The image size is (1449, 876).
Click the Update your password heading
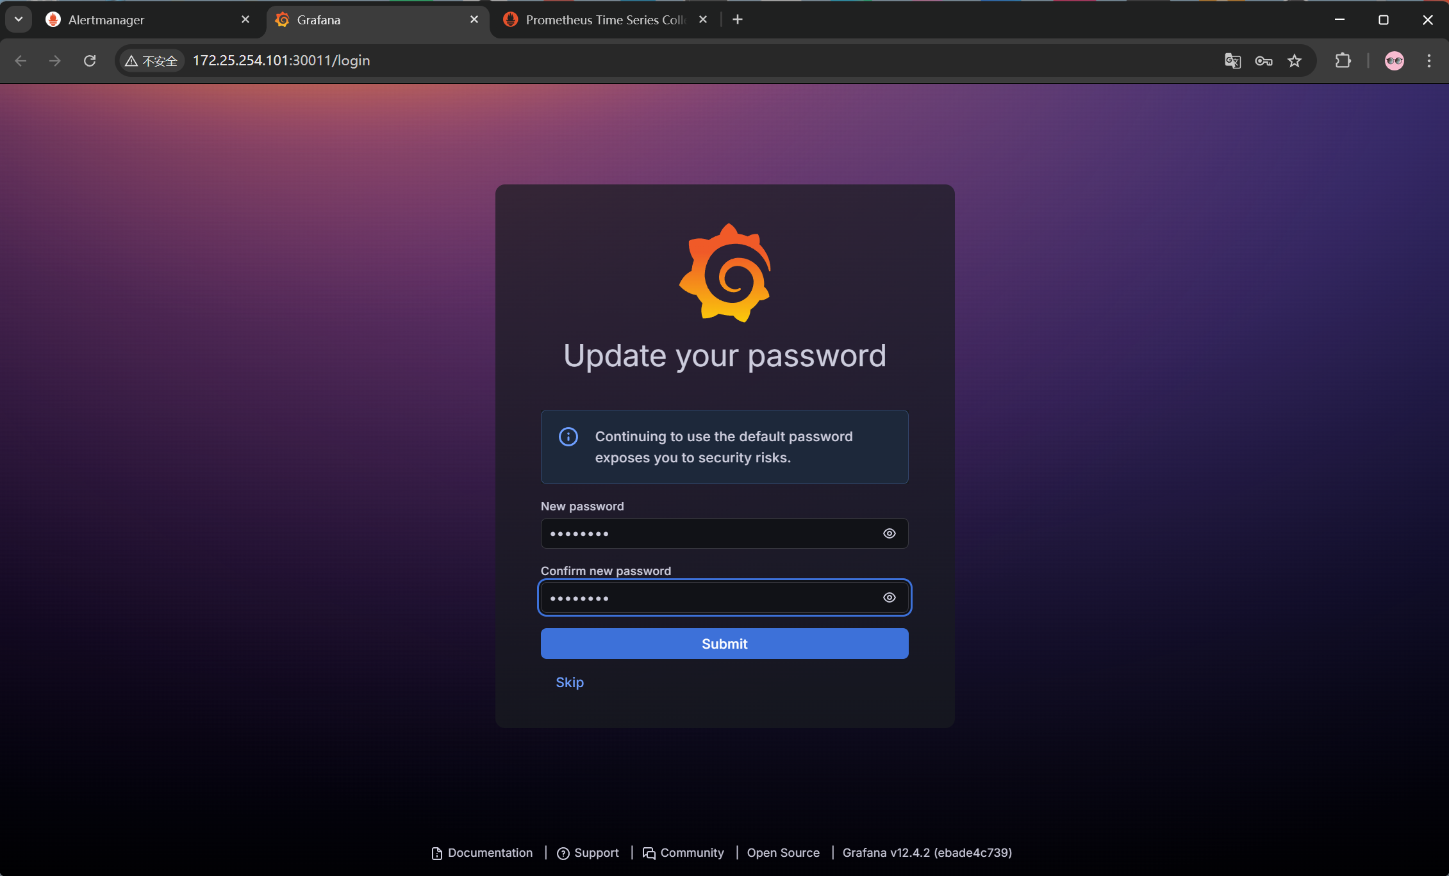click(725, 356)
